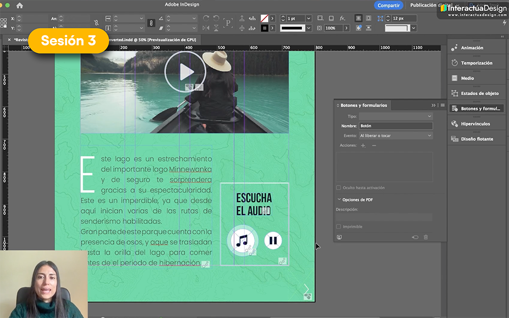Click the preview spread icon in Botones panel
The height and width of the screenshot is (318, 509).
pyautogui.click(x=339, y=237)
